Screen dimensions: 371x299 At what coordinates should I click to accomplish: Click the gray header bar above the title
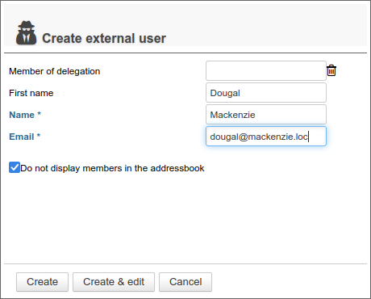click(x=185, y=12)
